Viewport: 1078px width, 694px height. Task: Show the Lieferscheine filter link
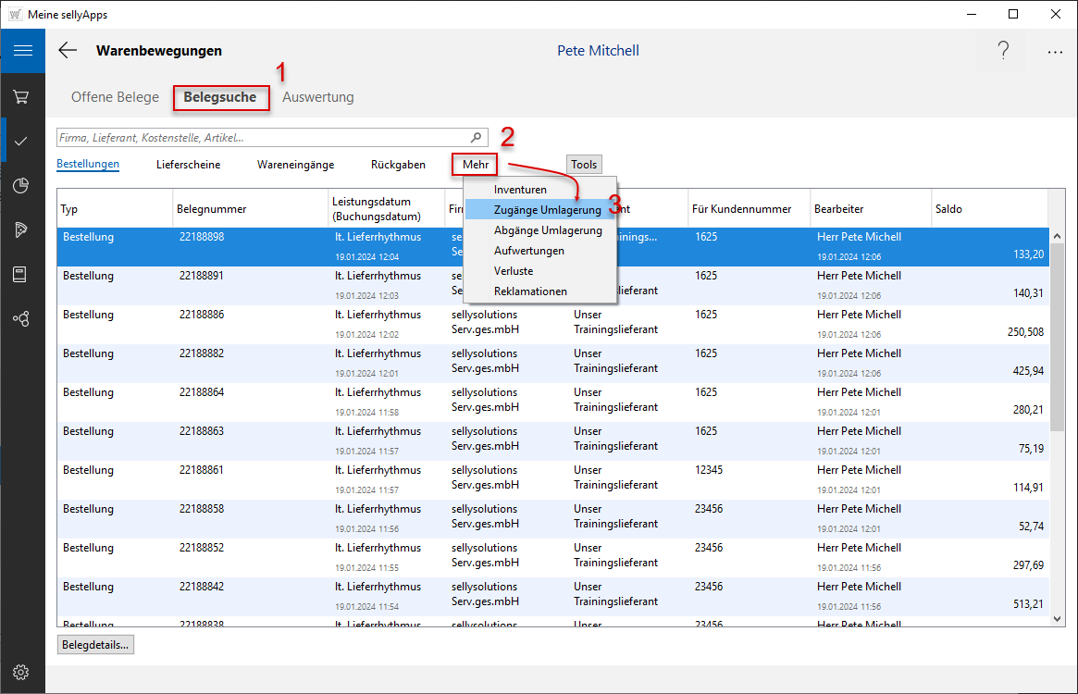pyautogui.click(x=188, y=165)
